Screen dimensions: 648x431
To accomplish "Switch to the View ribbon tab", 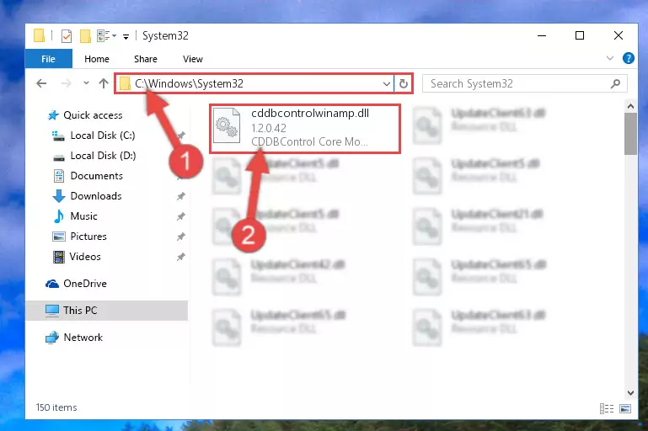I will click(x=193, y=59).
